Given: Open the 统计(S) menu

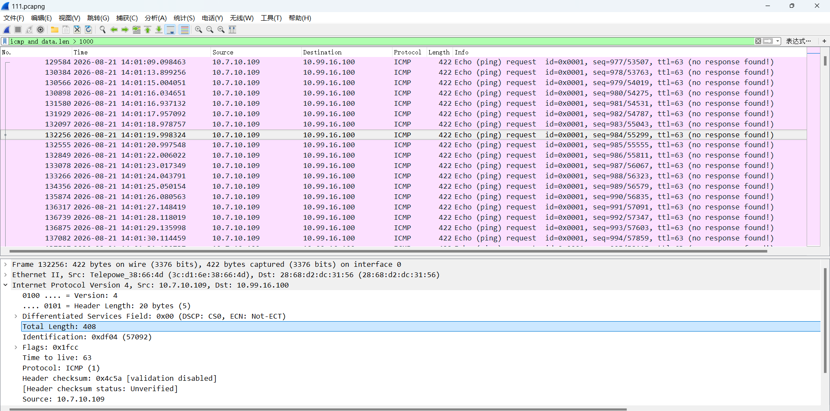Looking at the screenshot, I should point(184,18).
